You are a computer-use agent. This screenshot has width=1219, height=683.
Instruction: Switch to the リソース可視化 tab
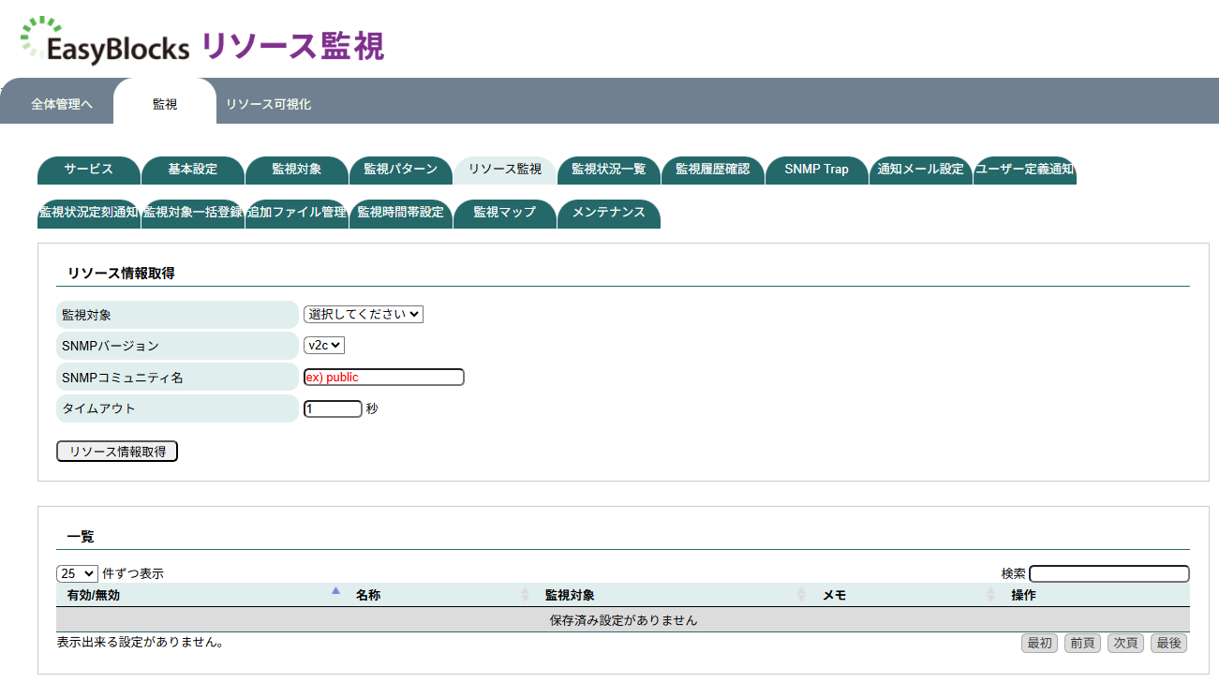(x=268, y=105)
